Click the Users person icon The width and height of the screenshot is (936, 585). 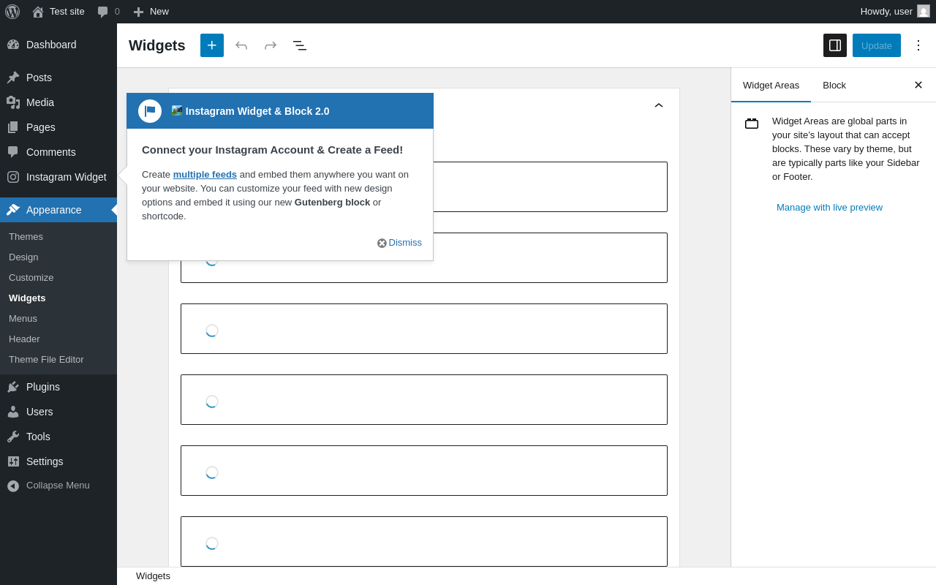click(x=13, y=412)
